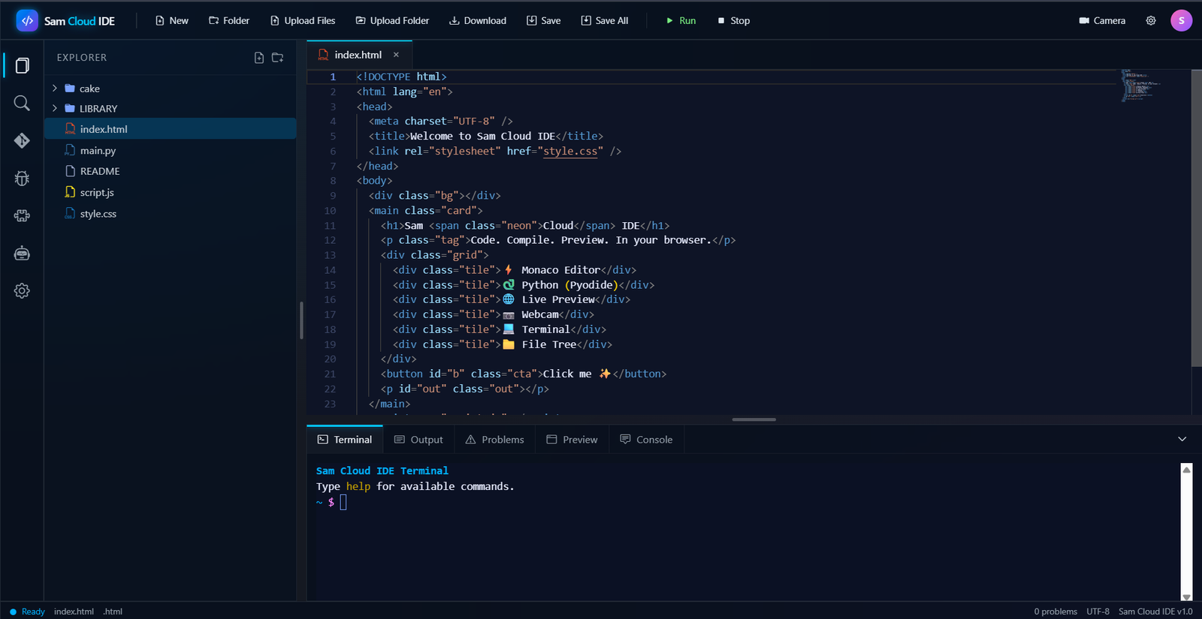
Task: Open the Extensions puzzle icon in sidebar
Action: [x=22, y=215]
